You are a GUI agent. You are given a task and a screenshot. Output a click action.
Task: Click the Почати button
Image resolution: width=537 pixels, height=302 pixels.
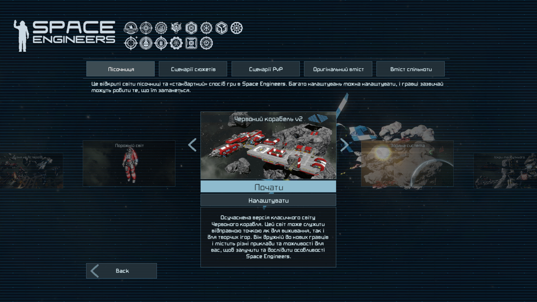(x=268, y=187)
